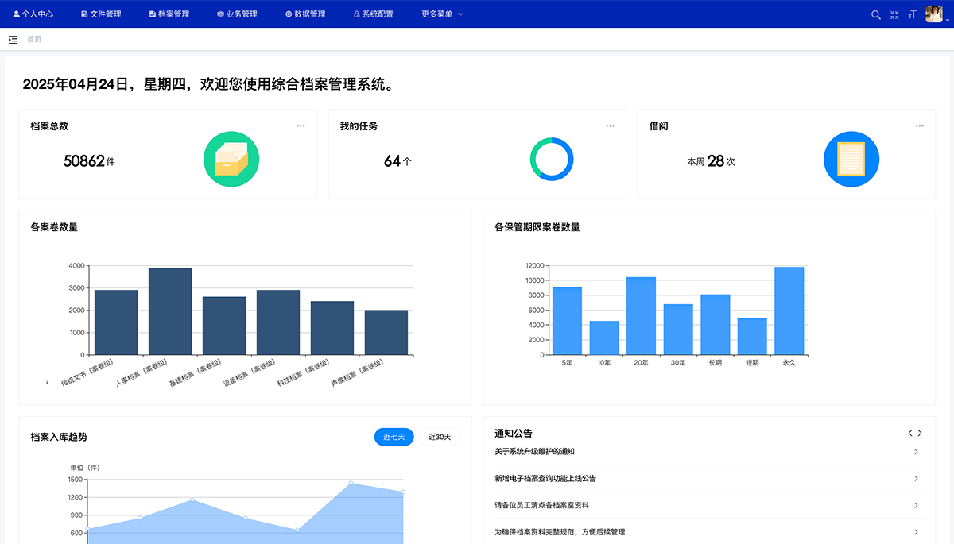The image size is (954, 544).
Task: Open notice 请各位员工清点各档案室资料
Action: coord(541,505)
